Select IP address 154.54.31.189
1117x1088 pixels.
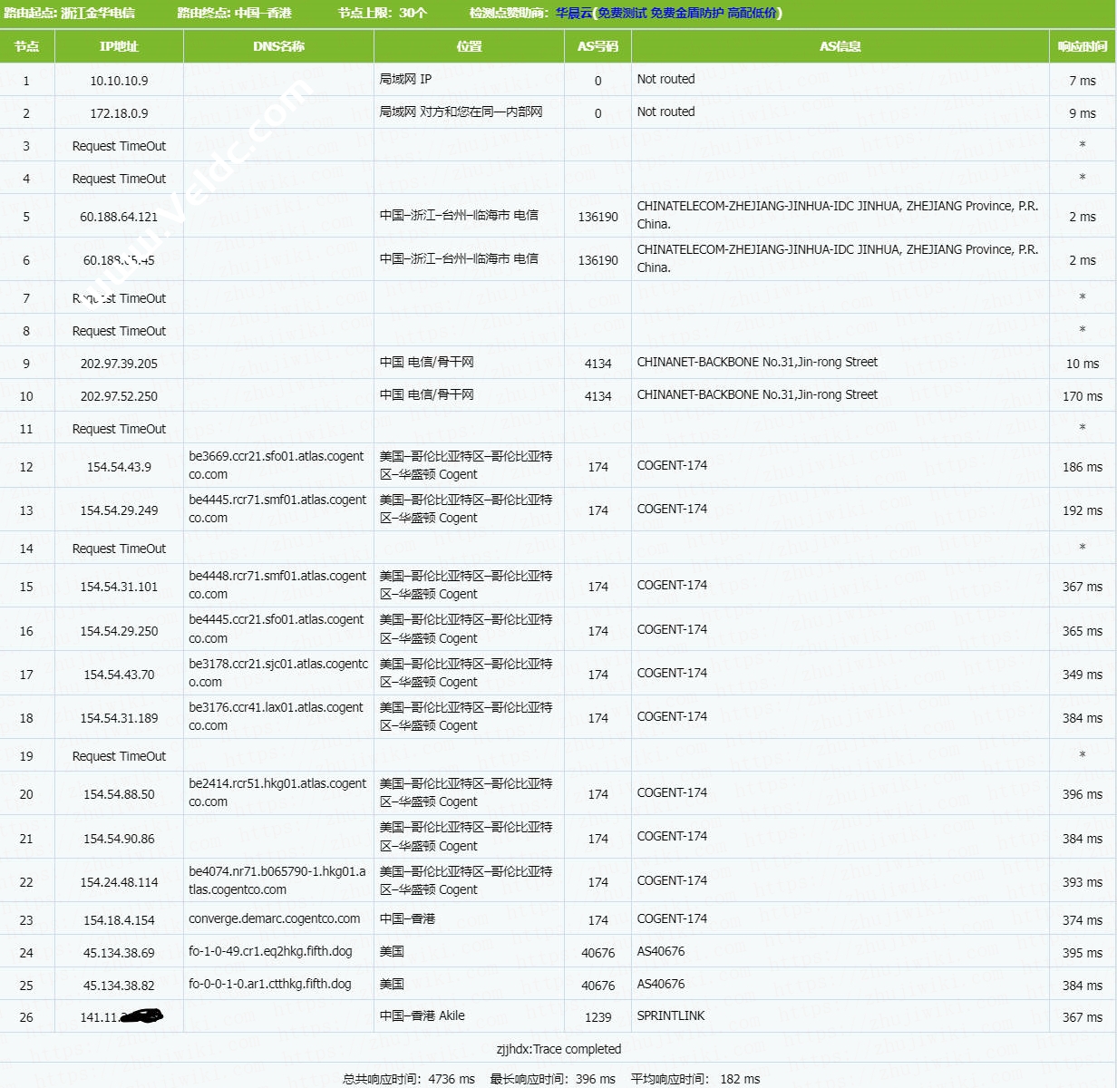coord(119,718)
